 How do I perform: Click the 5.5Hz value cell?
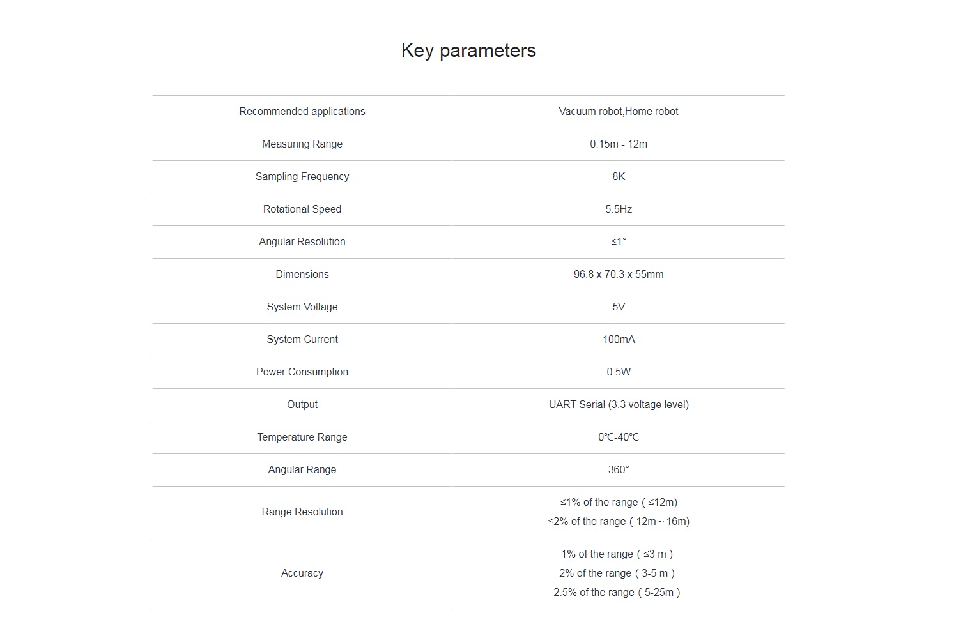[x=619, y=209]
